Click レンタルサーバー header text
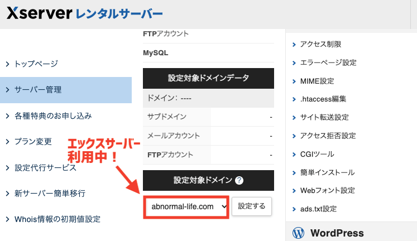The height and width of the screenshot is (241, 417). [119, 14]
